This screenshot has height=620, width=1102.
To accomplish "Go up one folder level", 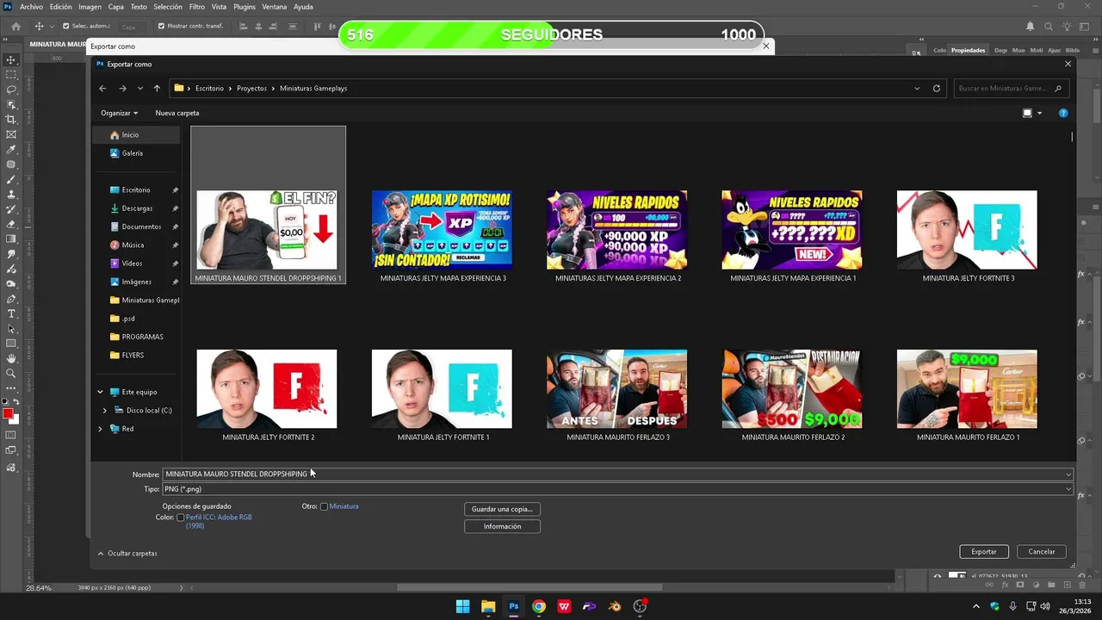I will pos(157,88).
